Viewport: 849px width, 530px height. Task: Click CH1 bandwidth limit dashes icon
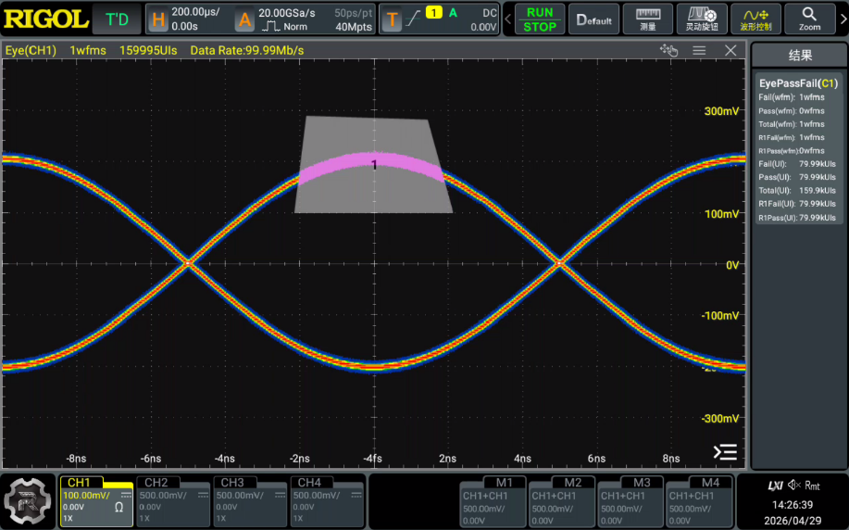point(126,495)
